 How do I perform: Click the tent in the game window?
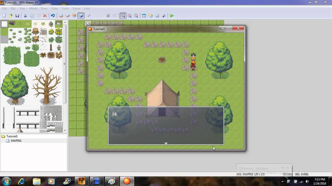pyautogui.click(x=162, y=99)
